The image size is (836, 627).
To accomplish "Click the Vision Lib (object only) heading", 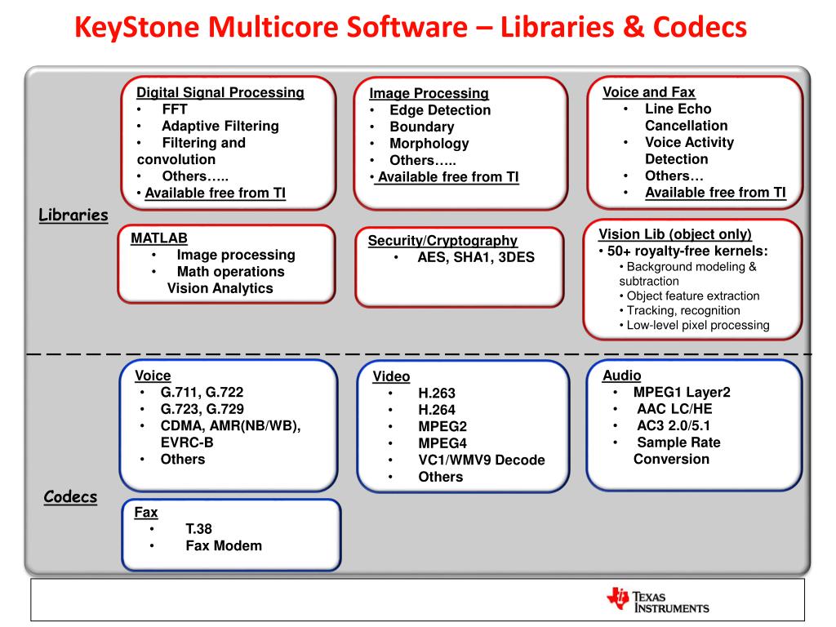I will pos(675,234).
